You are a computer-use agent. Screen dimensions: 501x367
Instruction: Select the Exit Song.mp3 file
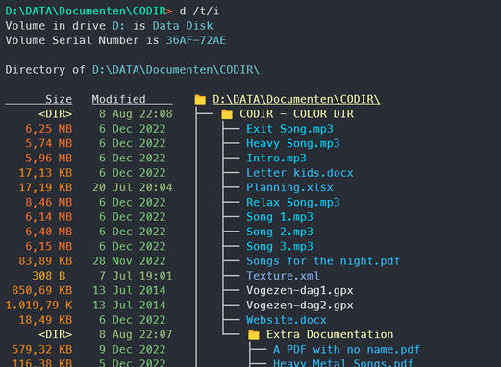[x=289, y=129]
